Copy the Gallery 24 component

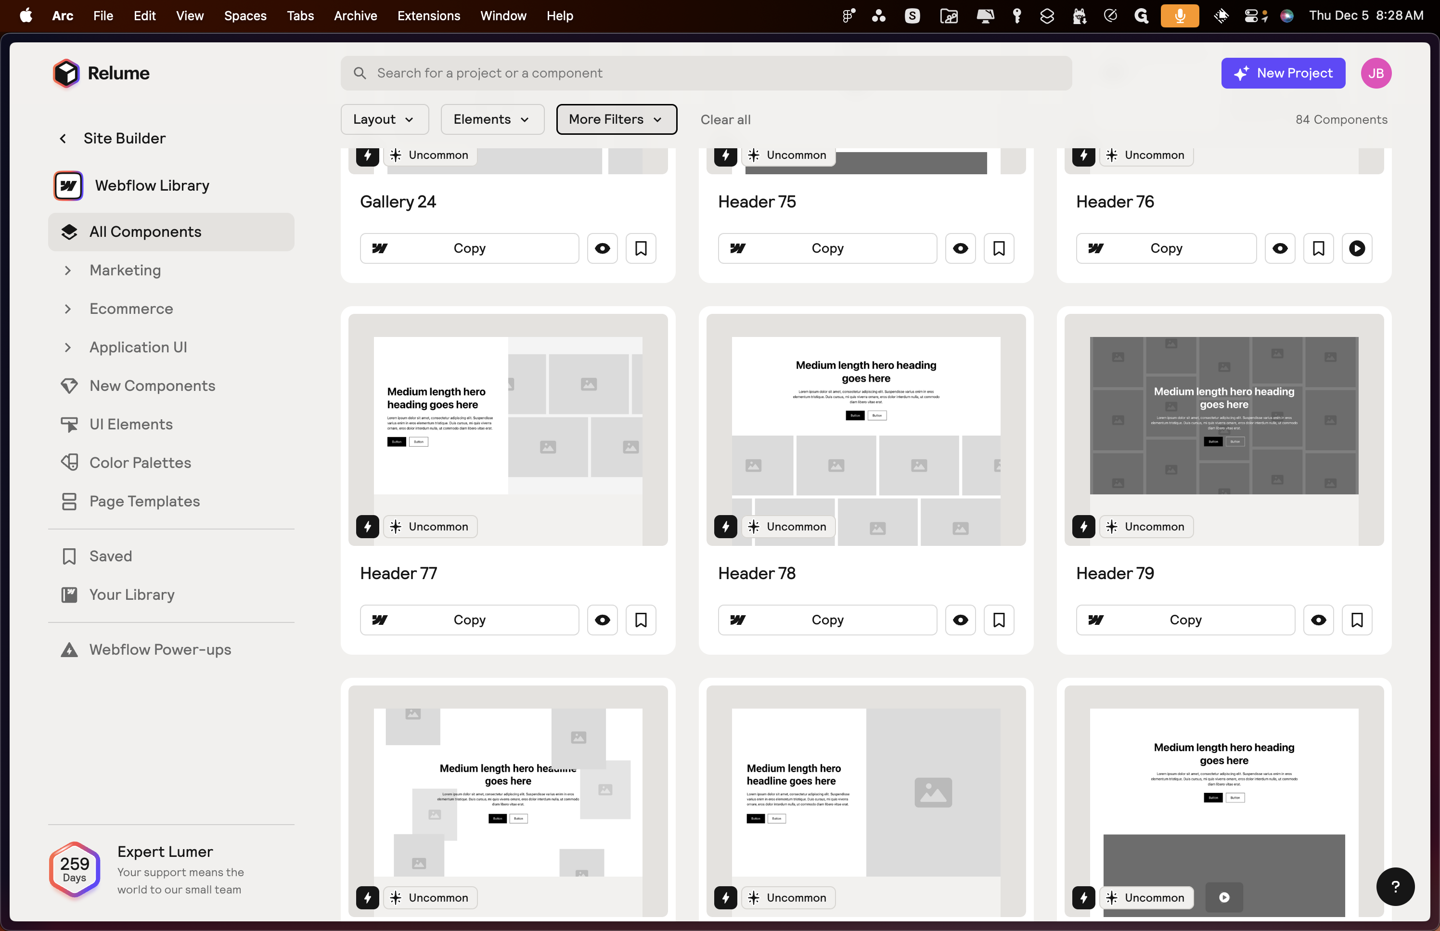click(469, 248)
